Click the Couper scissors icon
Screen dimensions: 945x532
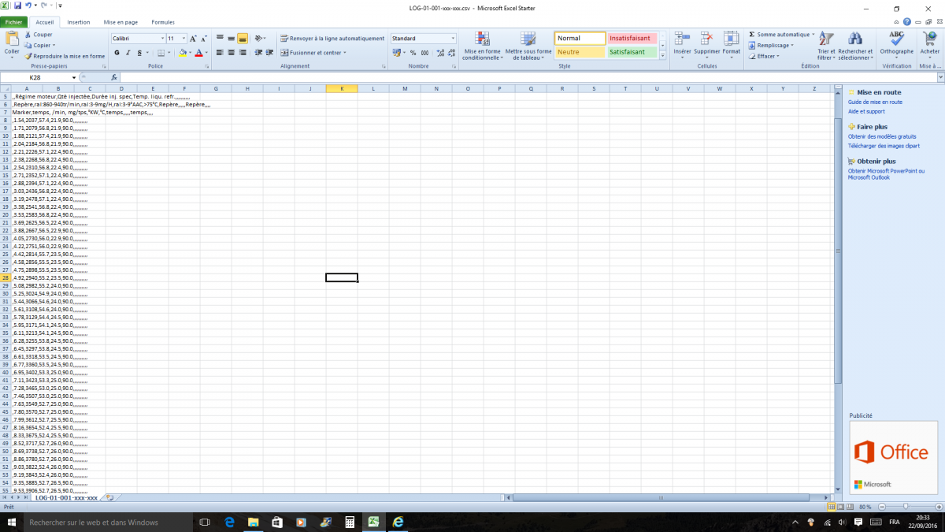[x=28, y=35]
